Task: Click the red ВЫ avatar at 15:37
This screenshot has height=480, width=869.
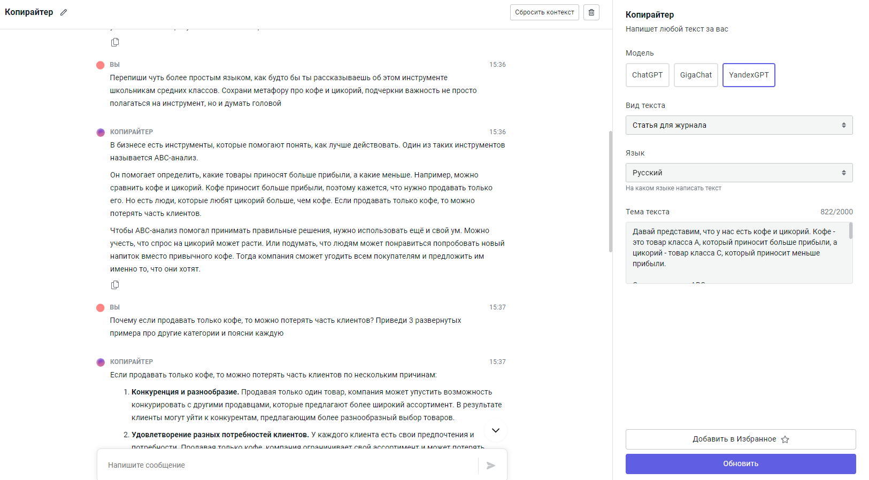Action: (101, 307)
